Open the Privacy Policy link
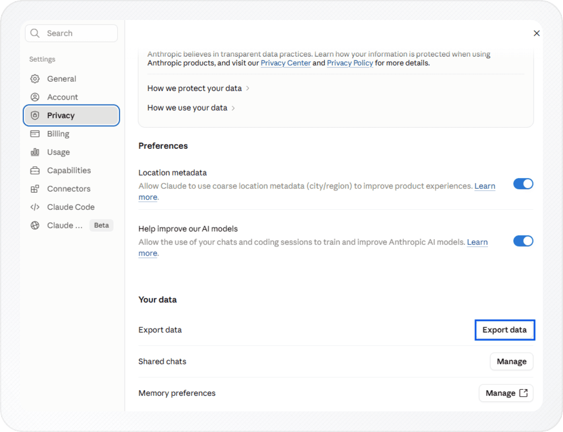Image resolution: width=563 pixels, height=432 pixels. (x=350, y=63)
